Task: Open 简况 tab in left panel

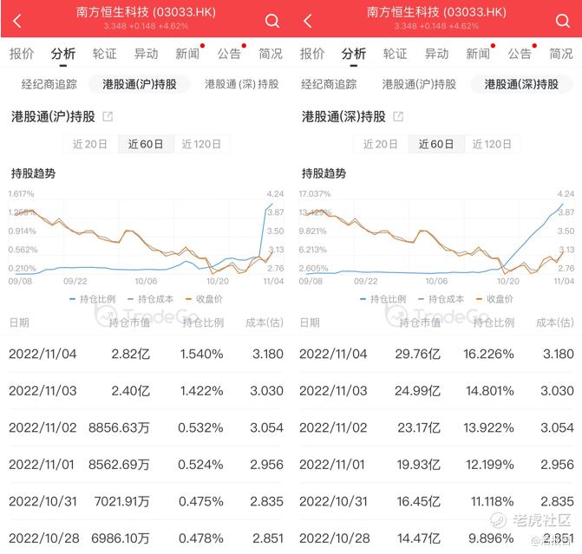Action: [271, 54]
